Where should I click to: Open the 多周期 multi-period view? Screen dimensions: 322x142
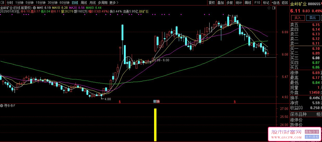coord(103,3)
